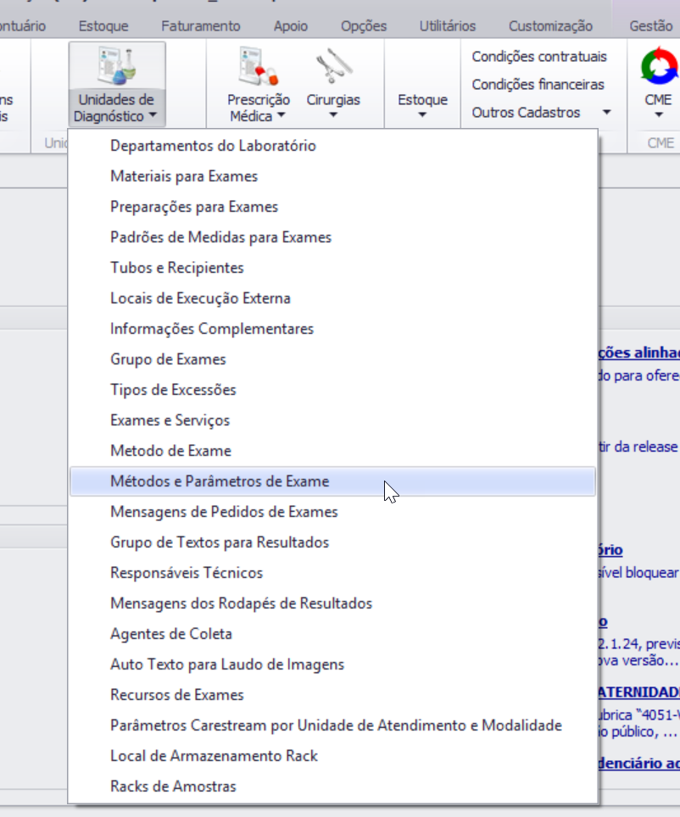Open Exames e Serviços
This screenshot has height=817, width=680.
[x=332, y=420]
